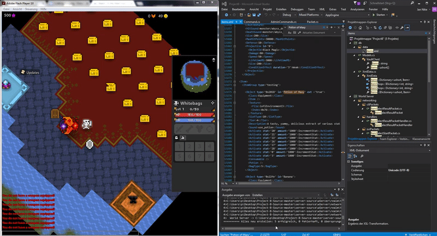The height and width of the screenshot is (236, 437).
Task: Open the Extras menu
Action: tap(333, 9)
